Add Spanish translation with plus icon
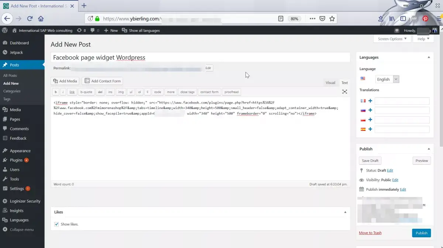Image resolution: width=443 pixels, height=248 pixels. coord(370,129)
